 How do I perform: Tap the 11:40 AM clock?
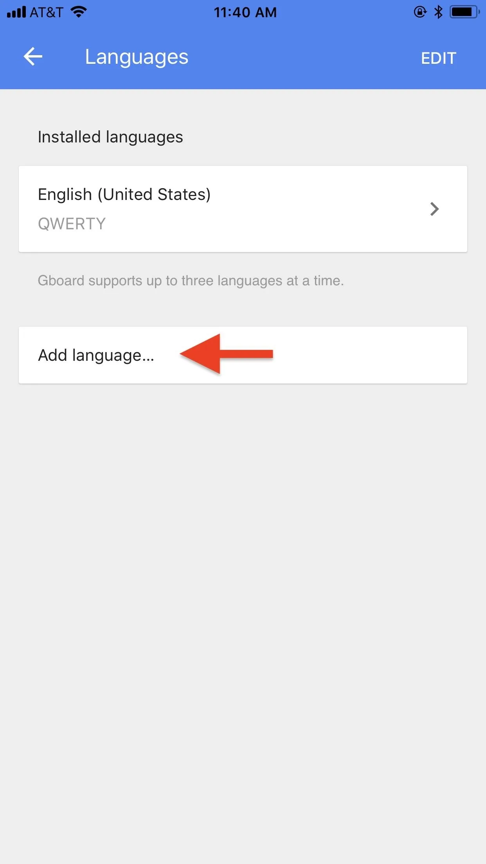(x=245, y=13)
